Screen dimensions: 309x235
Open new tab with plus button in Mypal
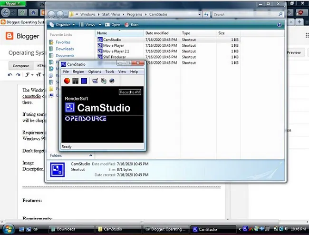pos(299,22)
